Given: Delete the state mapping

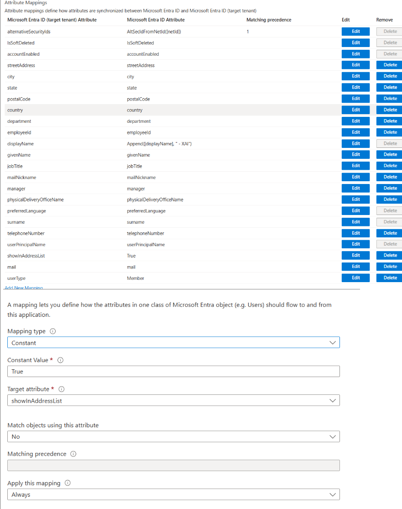Looking at the screenshot, I should [390, 87].
